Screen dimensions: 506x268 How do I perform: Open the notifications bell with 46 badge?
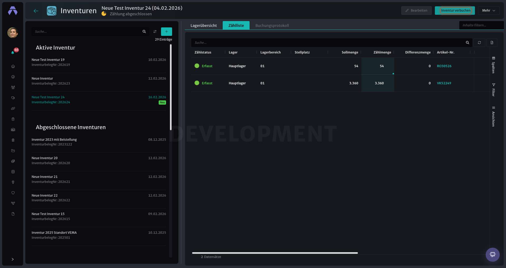pyautogui.click(x=13, y=52)
